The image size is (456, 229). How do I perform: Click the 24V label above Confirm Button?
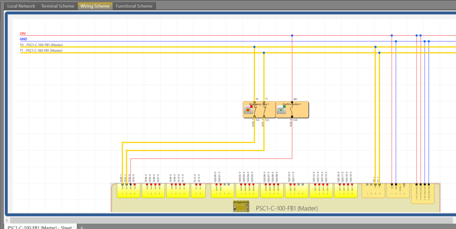click(x=295, y=99)
